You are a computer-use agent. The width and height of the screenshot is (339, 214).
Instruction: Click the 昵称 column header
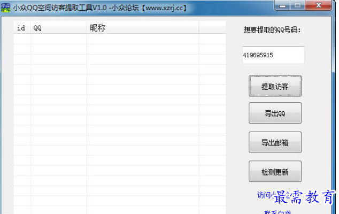click(x=143, y=28)
